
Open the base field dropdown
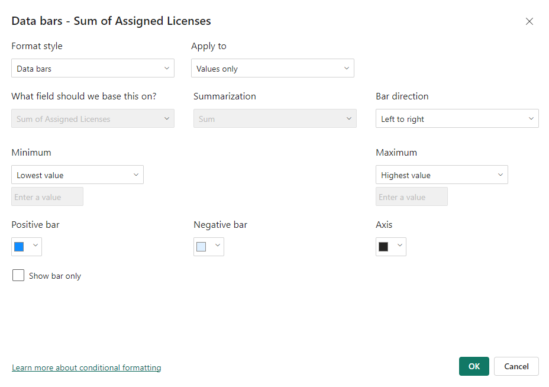click(93, 119)
